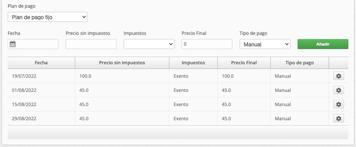
Task: Focus the Precio sin impuestos input
Action: 91,44
